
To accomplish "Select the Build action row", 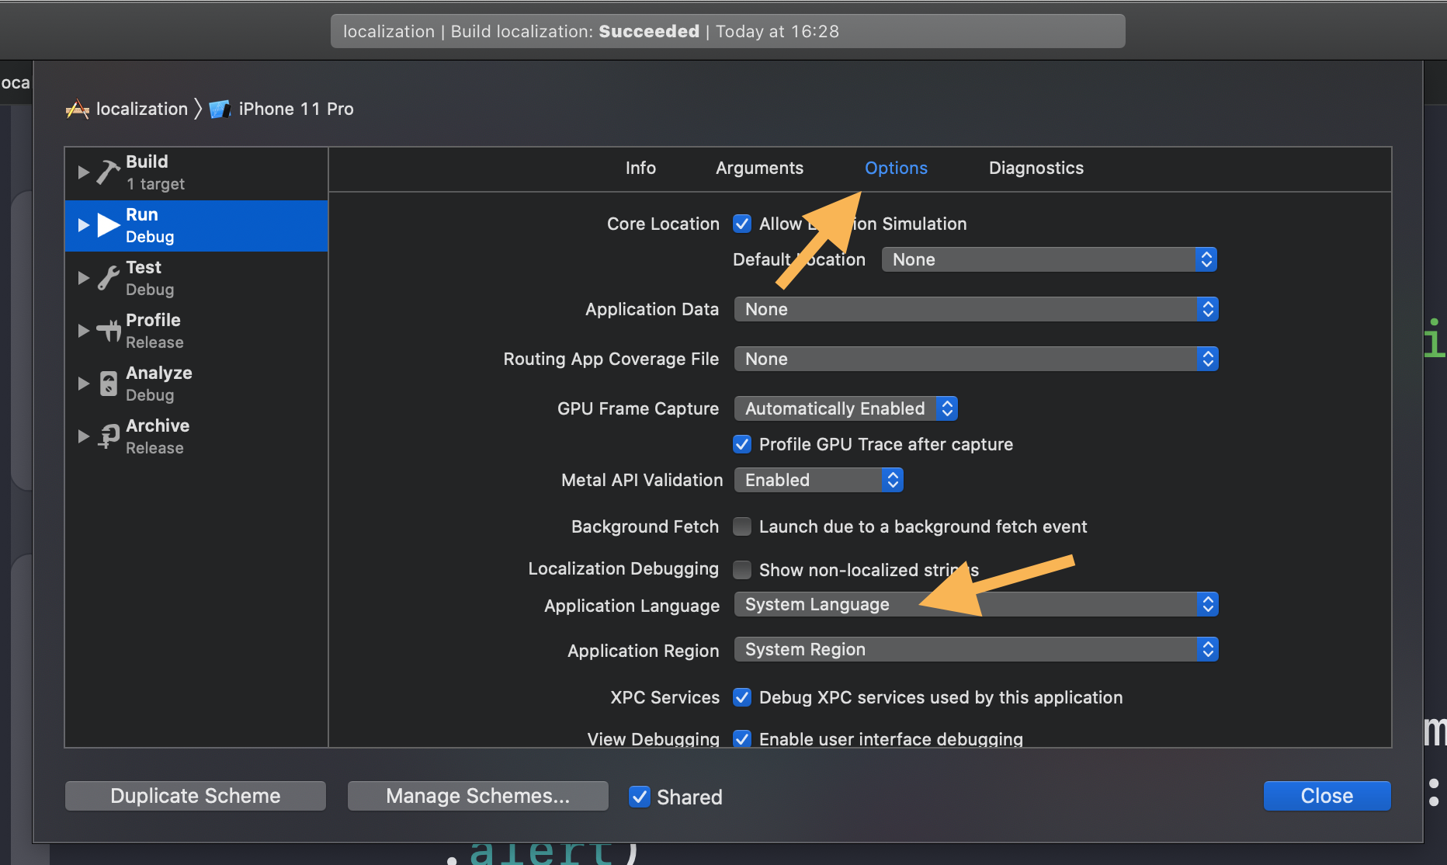I will 196,172.
